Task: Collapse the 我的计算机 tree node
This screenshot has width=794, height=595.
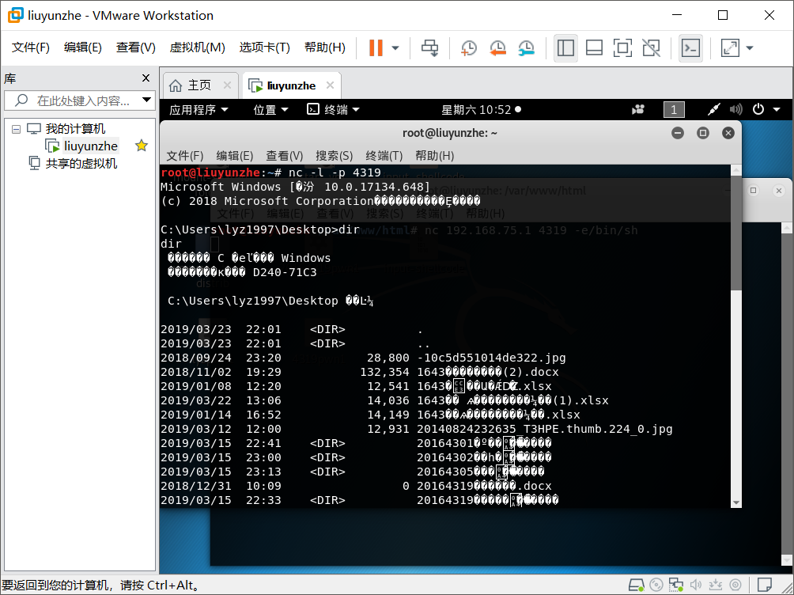Action: pos(16,129)
